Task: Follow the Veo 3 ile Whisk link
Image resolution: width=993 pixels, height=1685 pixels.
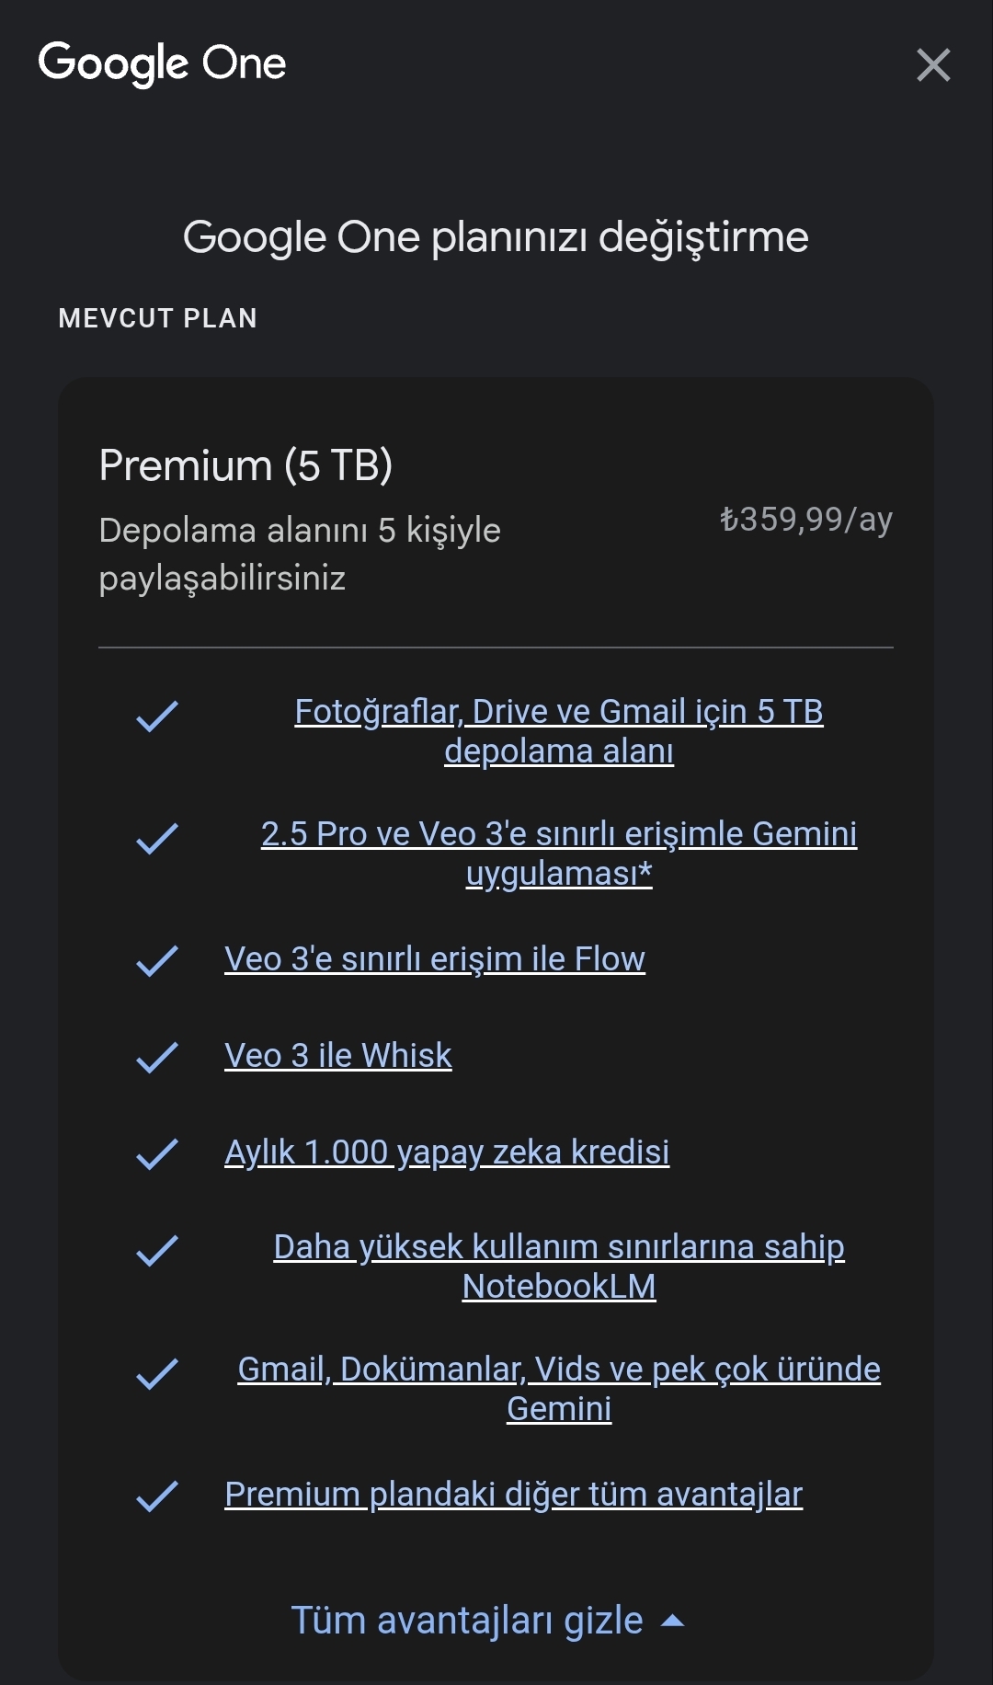Action: click(338, 1056)
